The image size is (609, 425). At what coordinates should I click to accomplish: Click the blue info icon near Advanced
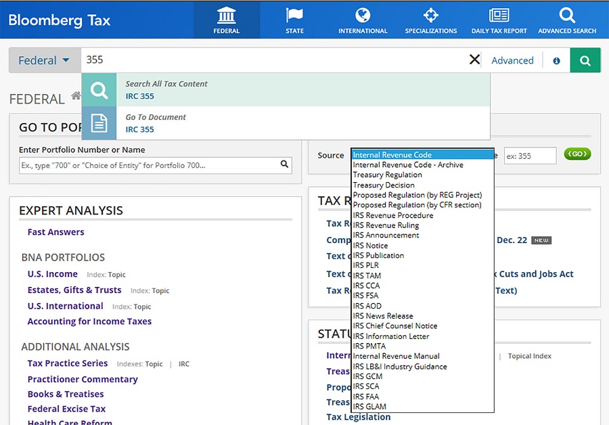[x=556, y=61]
